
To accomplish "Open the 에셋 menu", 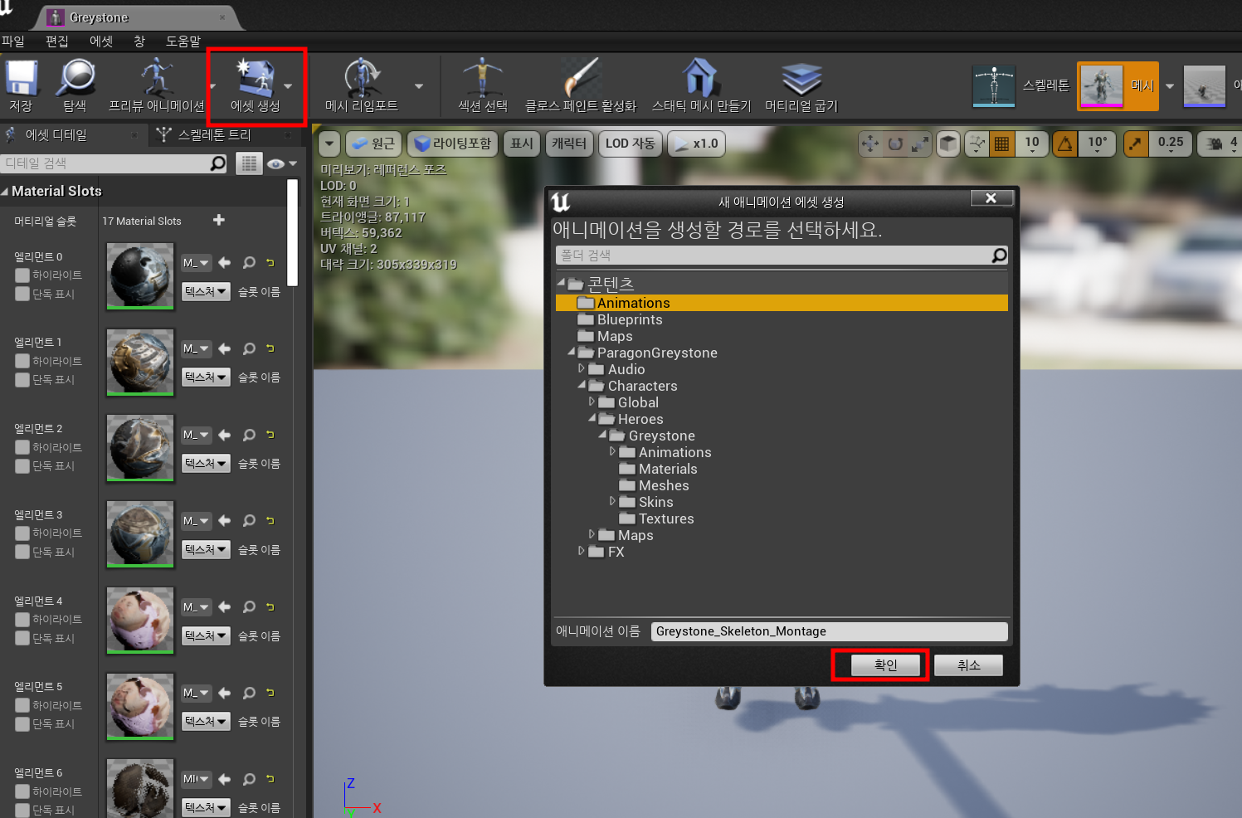I will [x=101, y=41].
